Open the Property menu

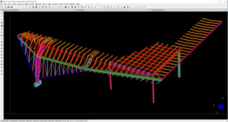coord(55,4)
